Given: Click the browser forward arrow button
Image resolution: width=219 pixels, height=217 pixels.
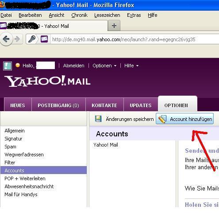Looking at the screenshot, I should (x=17, y=39).
